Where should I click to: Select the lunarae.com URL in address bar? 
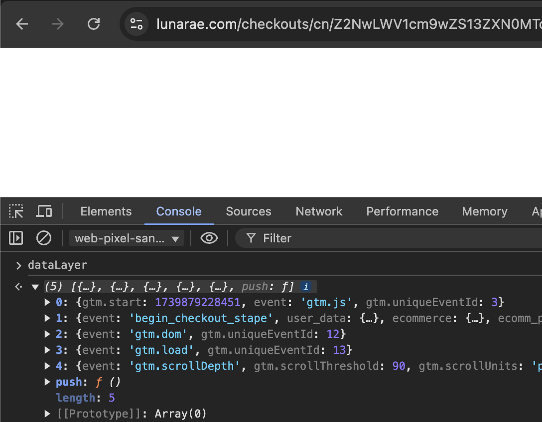[x=349, y=24]
